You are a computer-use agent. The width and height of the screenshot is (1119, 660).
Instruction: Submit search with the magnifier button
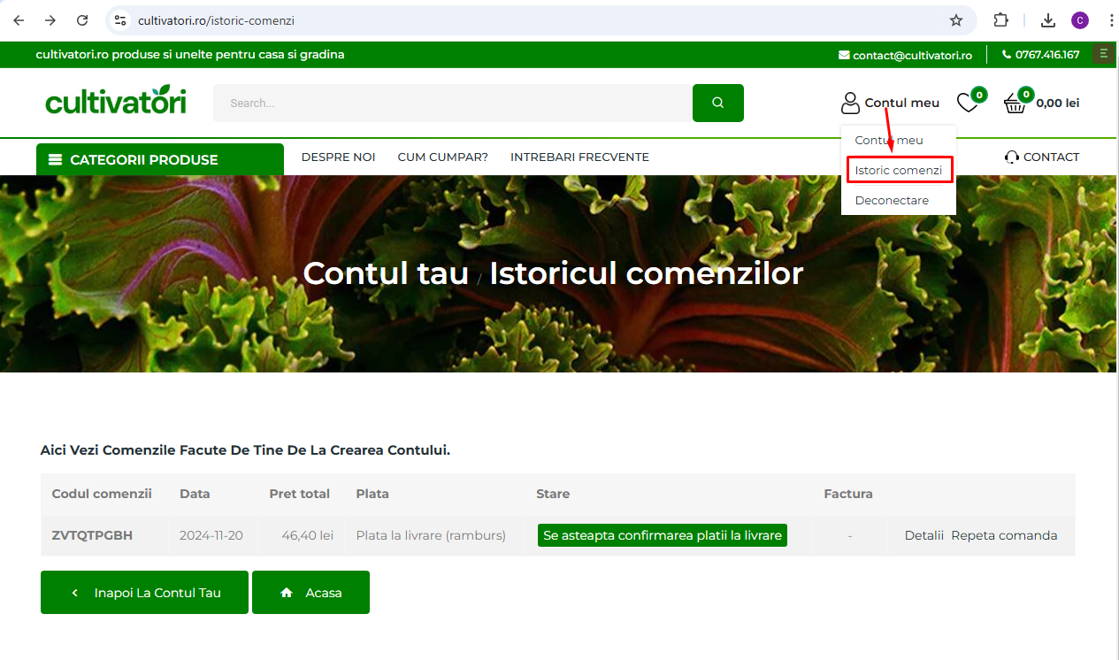[718, 103]
